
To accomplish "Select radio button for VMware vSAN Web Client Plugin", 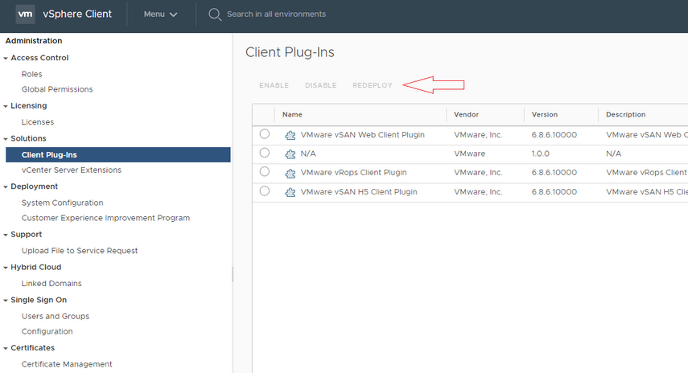I will click(x=264, y=133).
